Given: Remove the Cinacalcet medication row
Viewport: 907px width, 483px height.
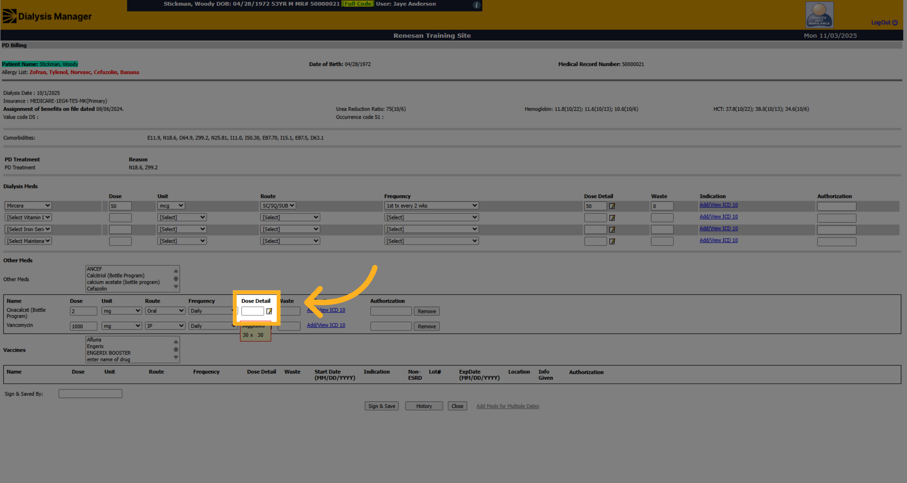Looking at the screenshot, I should click(427, 311).
